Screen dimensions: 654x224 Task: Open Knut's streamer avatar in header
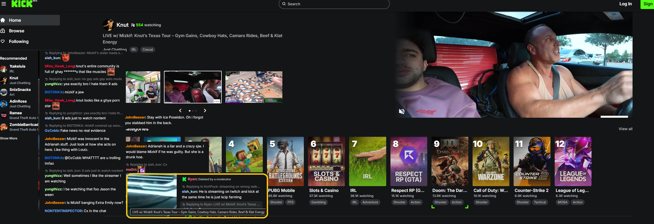coord(108,25)
